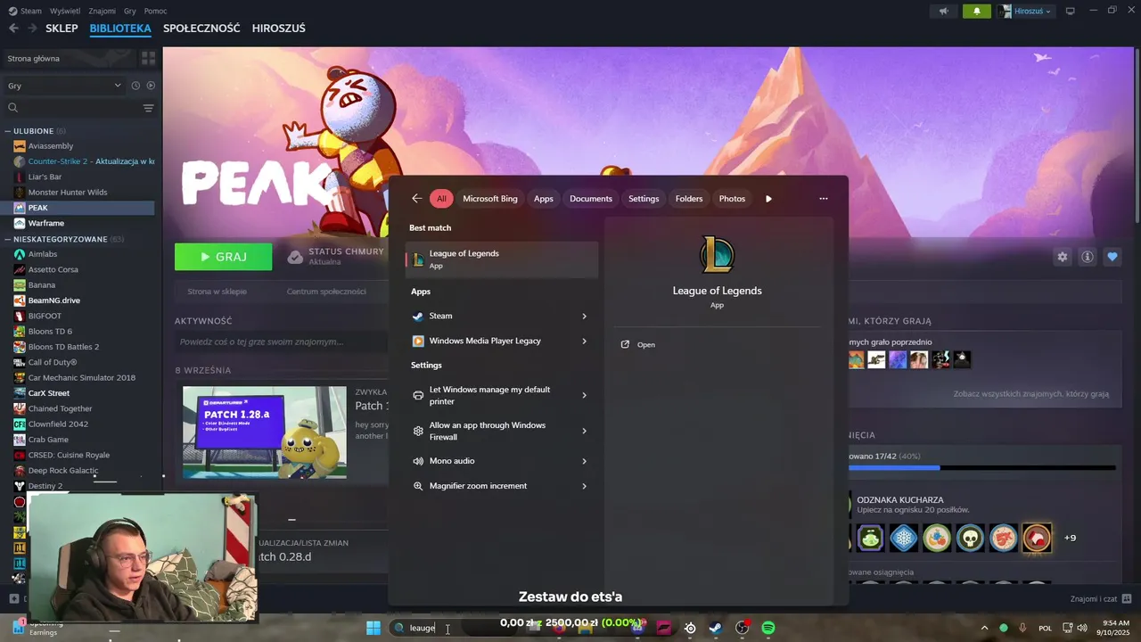Click Warframe game icon in library list

coord(20,223)
